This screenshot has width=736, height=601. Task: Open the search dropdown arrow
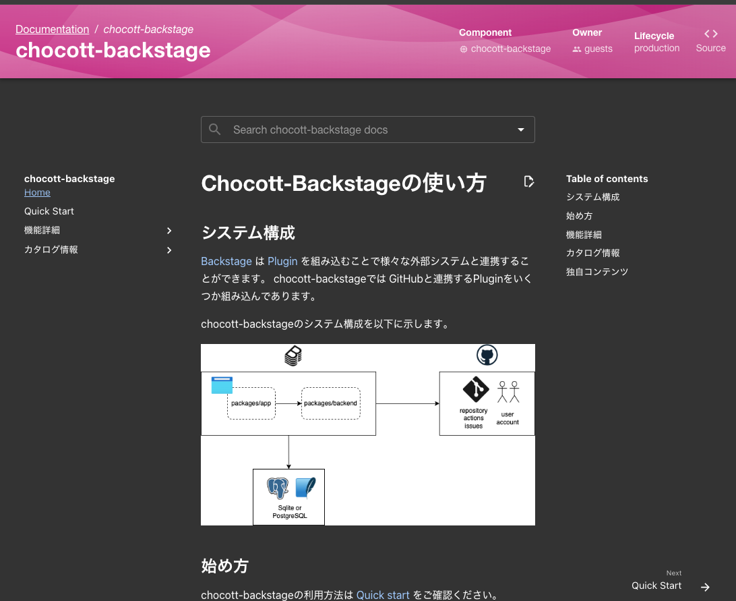coord(520,130)
